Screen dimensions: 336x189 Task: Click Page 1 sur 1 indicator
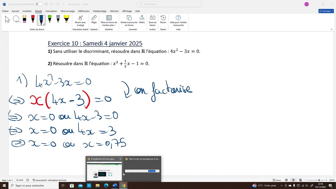tap(7, 180)
